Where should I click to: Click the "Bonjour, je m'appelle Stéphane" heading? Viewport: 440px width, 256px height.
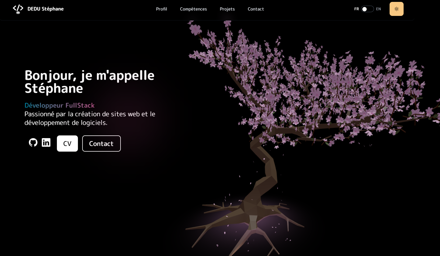[x=89, y=82]
